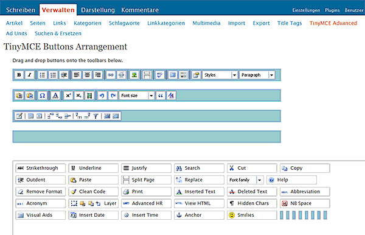Click the indent icon in first toolbar
Screen dimensions: 365x235
click(x=64, y=75)
